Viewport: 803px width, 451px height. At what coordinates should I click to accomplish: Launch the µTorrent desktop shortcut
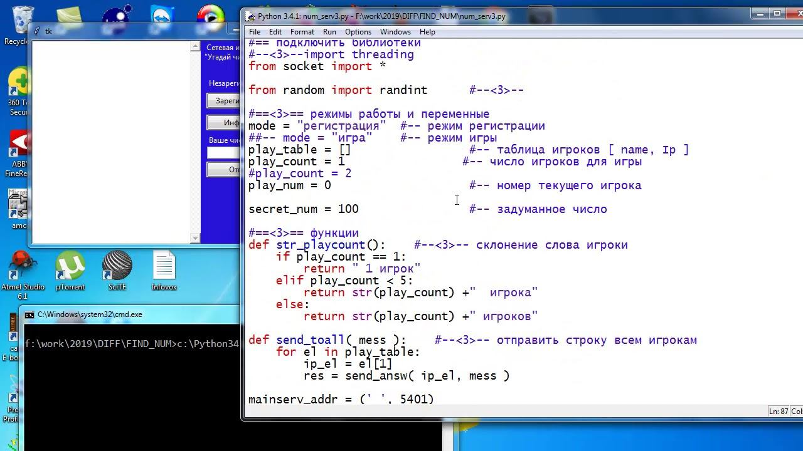coord(70,271)
